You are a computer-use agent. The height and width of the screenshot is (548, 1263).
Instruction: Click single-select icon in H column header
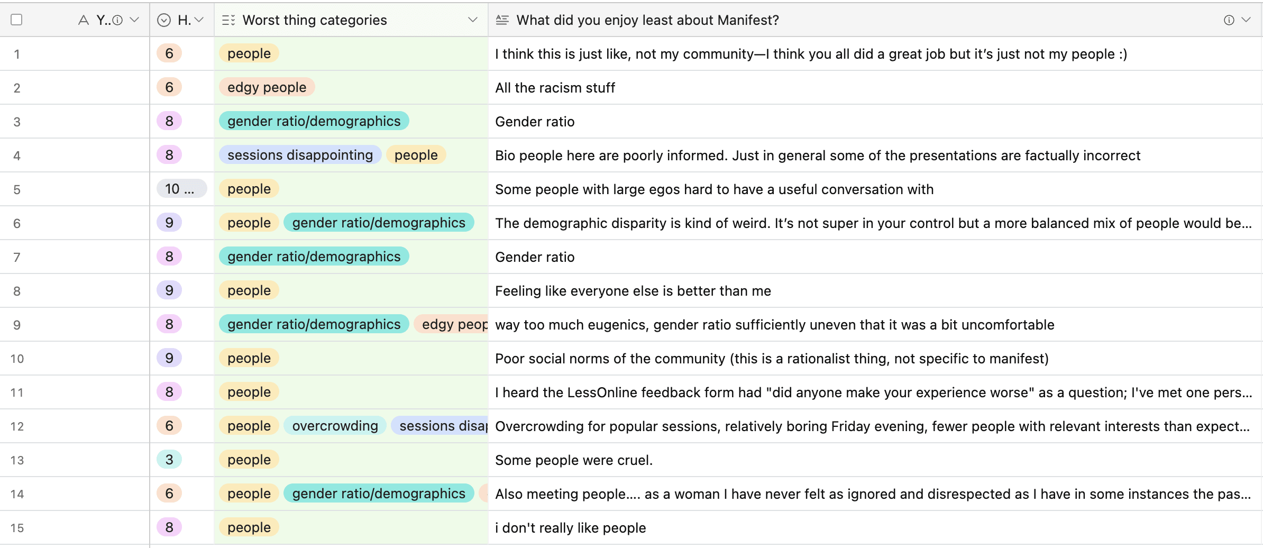point(164,20)
